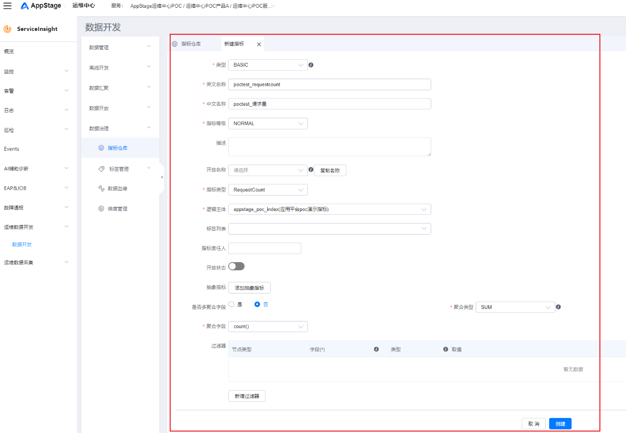Image resolution: width=626 pixels, height=433 pixels.
Task: Click the 英文名称 input field
Action: click(x=329, y=84)
